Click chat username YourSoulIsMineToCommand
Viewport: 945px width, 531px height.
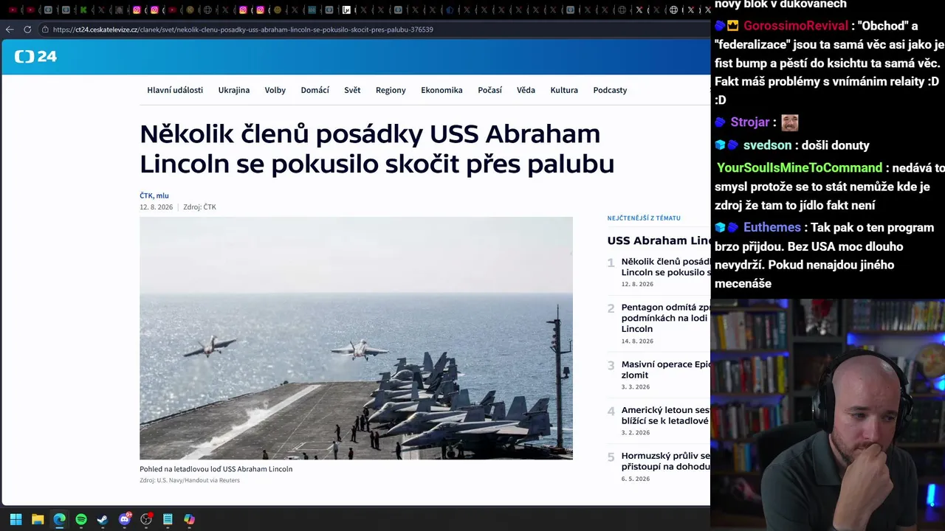(800, 168)
